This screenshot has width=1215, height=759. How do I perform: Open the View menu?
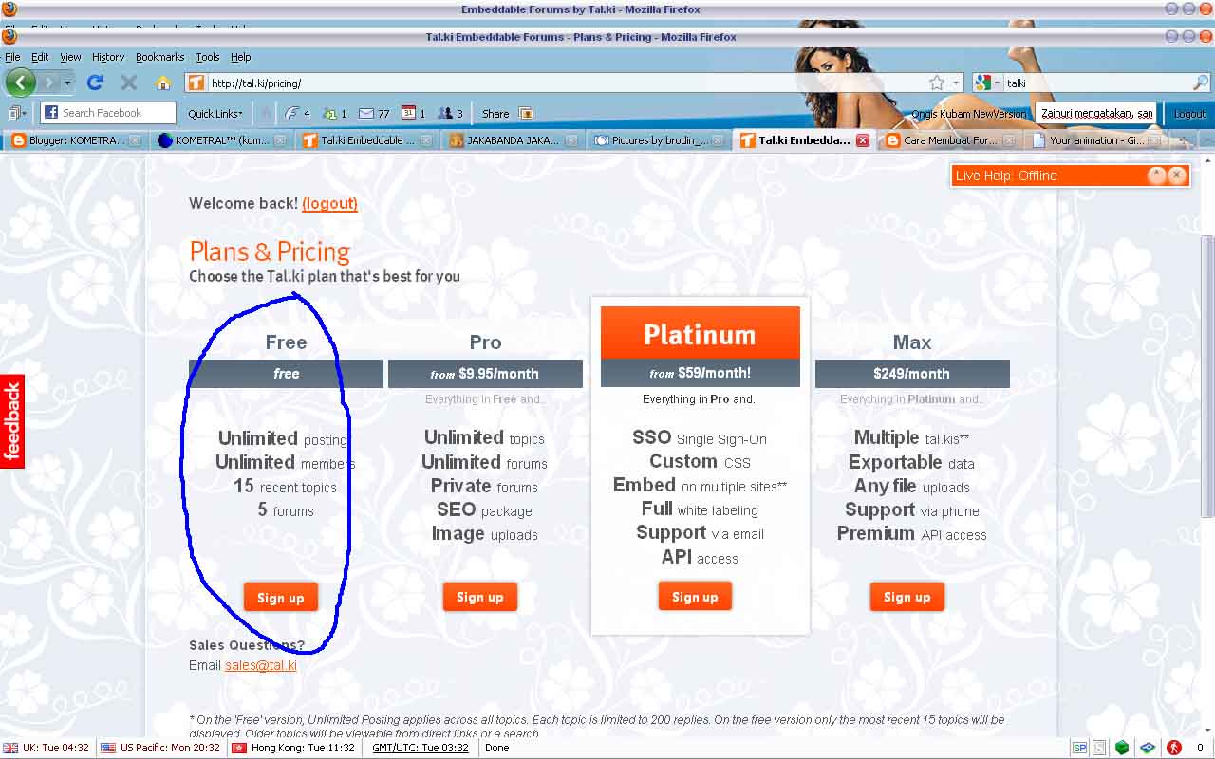click(x=71, y=57)
